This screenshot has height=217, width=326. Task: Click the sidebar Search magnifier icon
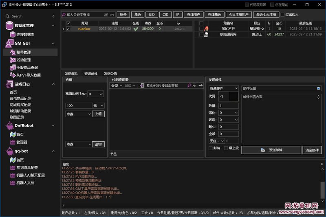tap(8, 16)
